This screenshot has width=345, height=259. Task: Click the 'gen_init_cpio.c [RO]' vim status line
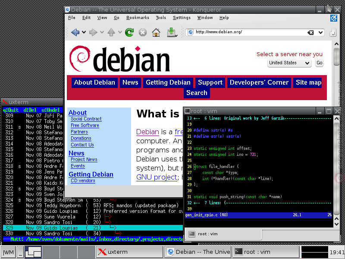point(258,215)
